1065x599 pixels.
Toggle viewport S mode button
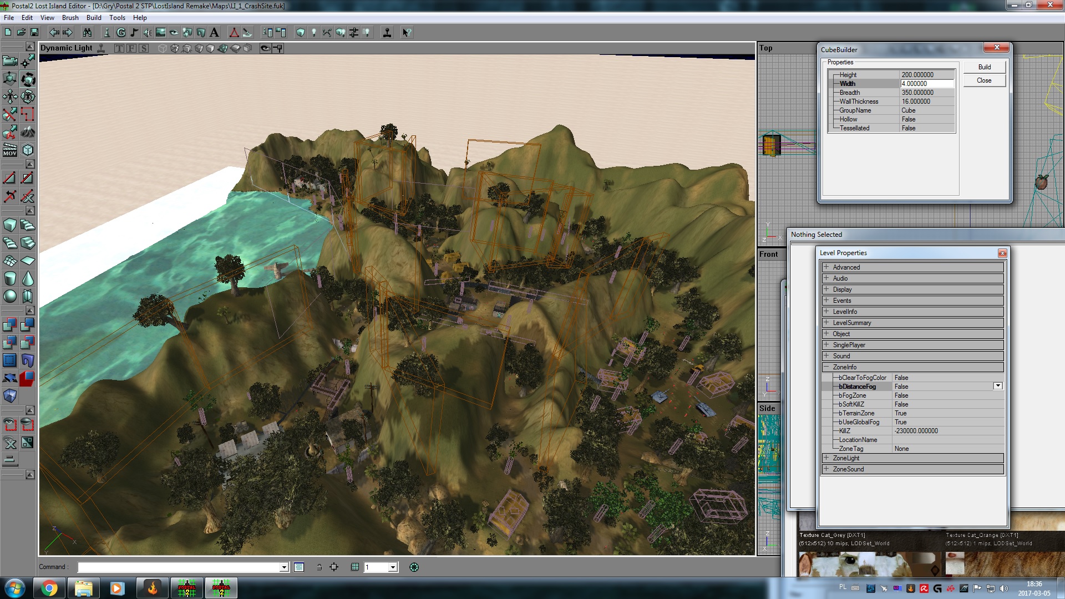point(144,48)
